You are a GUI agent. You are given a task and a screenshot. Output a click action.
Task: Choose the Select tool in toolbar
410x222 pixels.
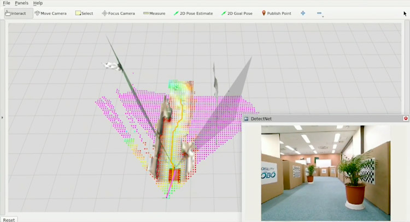pyautogui.click(x=84, y=13)
